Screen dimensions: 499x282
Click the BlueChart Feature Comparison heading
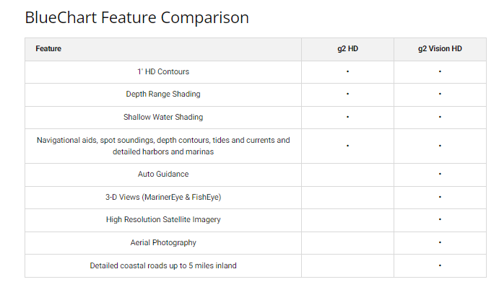(136, 18)
